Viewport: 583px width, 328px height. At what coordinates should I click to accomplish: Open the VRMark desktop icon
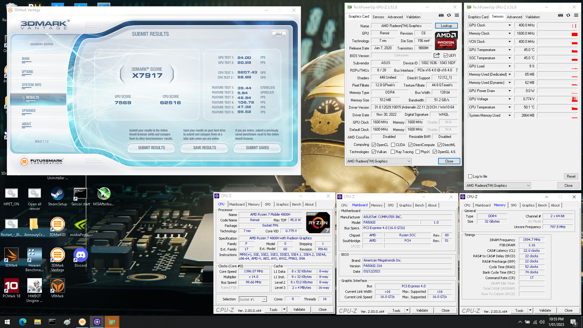pos(57,289)
